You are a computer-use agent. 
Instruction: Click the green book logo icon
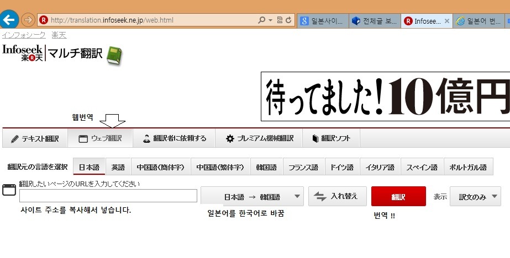click(x=114, y=55)
